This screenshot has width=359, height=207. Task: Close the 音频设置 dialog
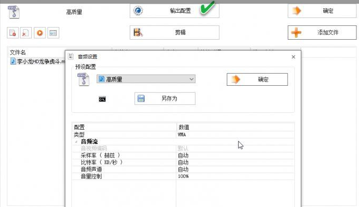[293, 57]
